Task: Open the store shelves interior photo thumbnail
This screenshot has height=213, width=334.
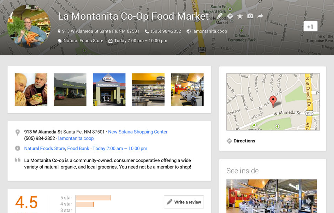Action: pos(148,90)
